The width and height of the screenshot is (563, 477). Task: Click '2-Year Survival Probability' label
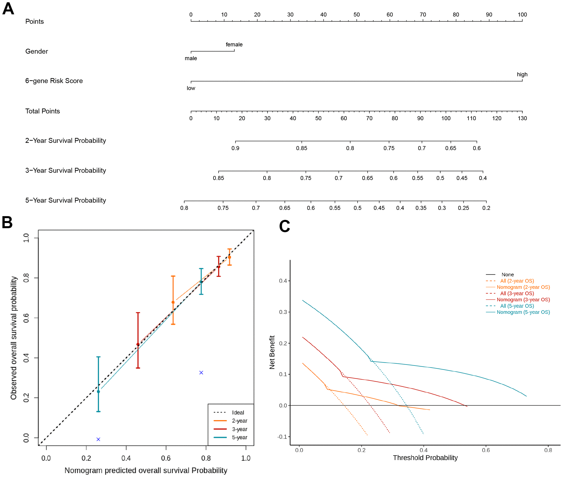coord(66,141)
